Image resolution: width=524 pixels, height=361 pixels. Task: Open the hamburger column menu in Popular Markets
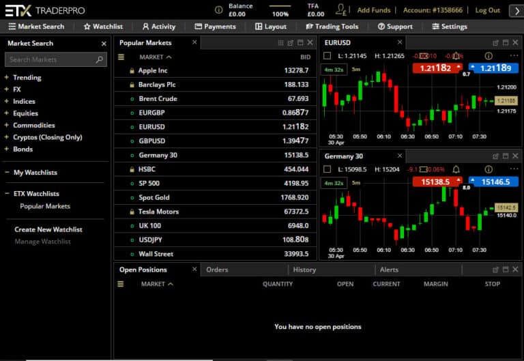(121, 57)
